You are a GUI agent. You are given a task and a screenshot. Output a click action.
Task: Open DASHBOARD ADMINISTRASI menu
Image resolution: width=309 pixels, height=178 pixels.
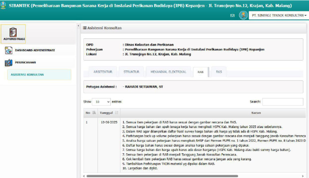[35, 50]
